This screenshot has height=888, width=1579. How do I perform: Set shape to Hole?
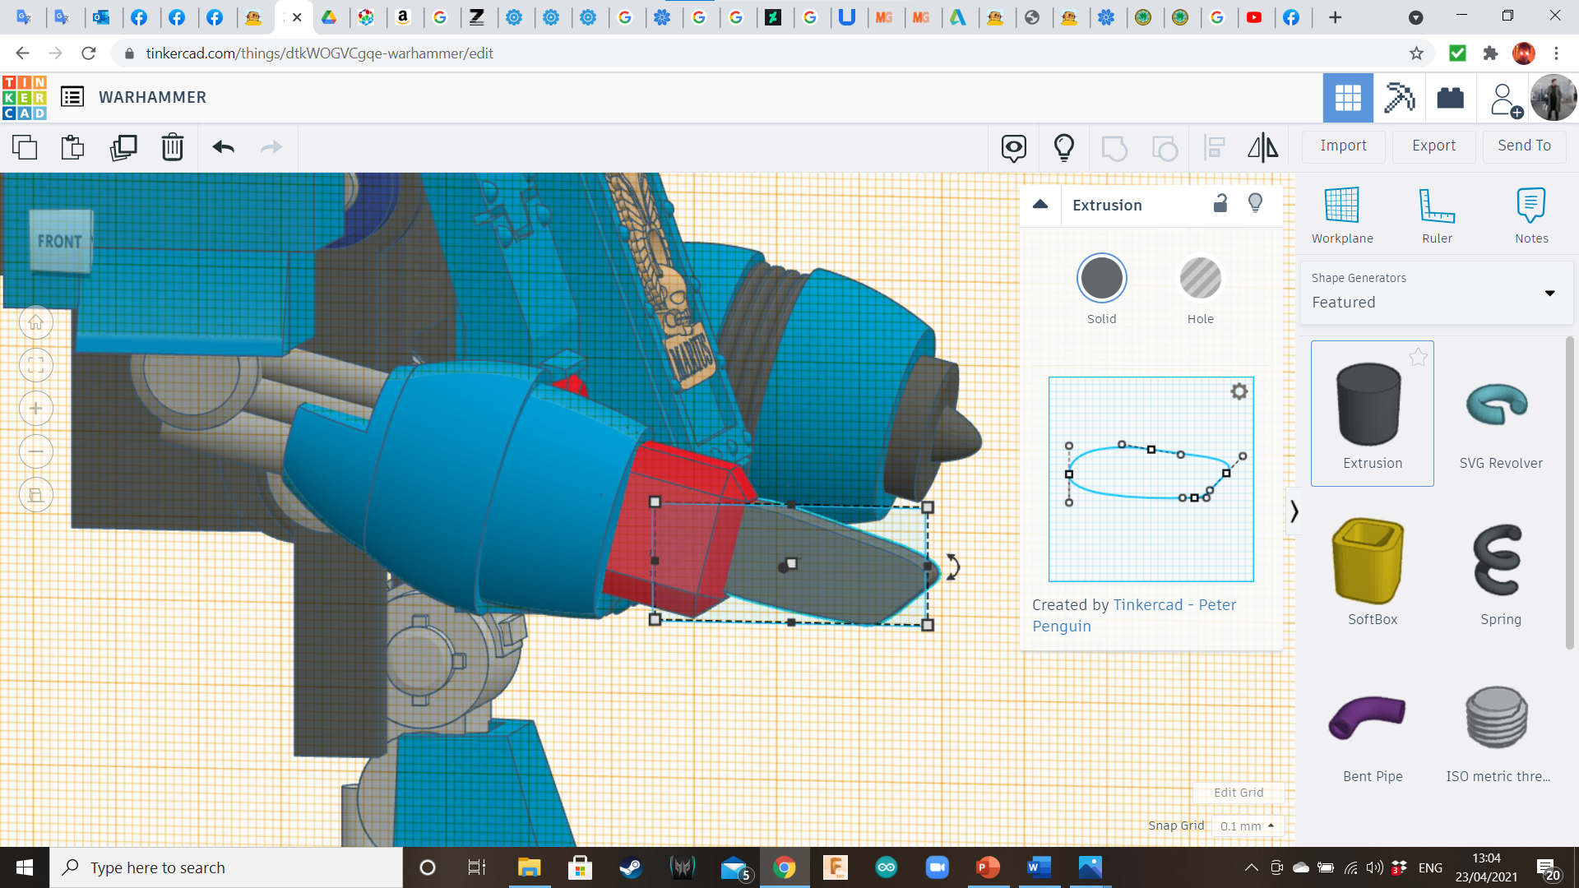coord(1200,280)
